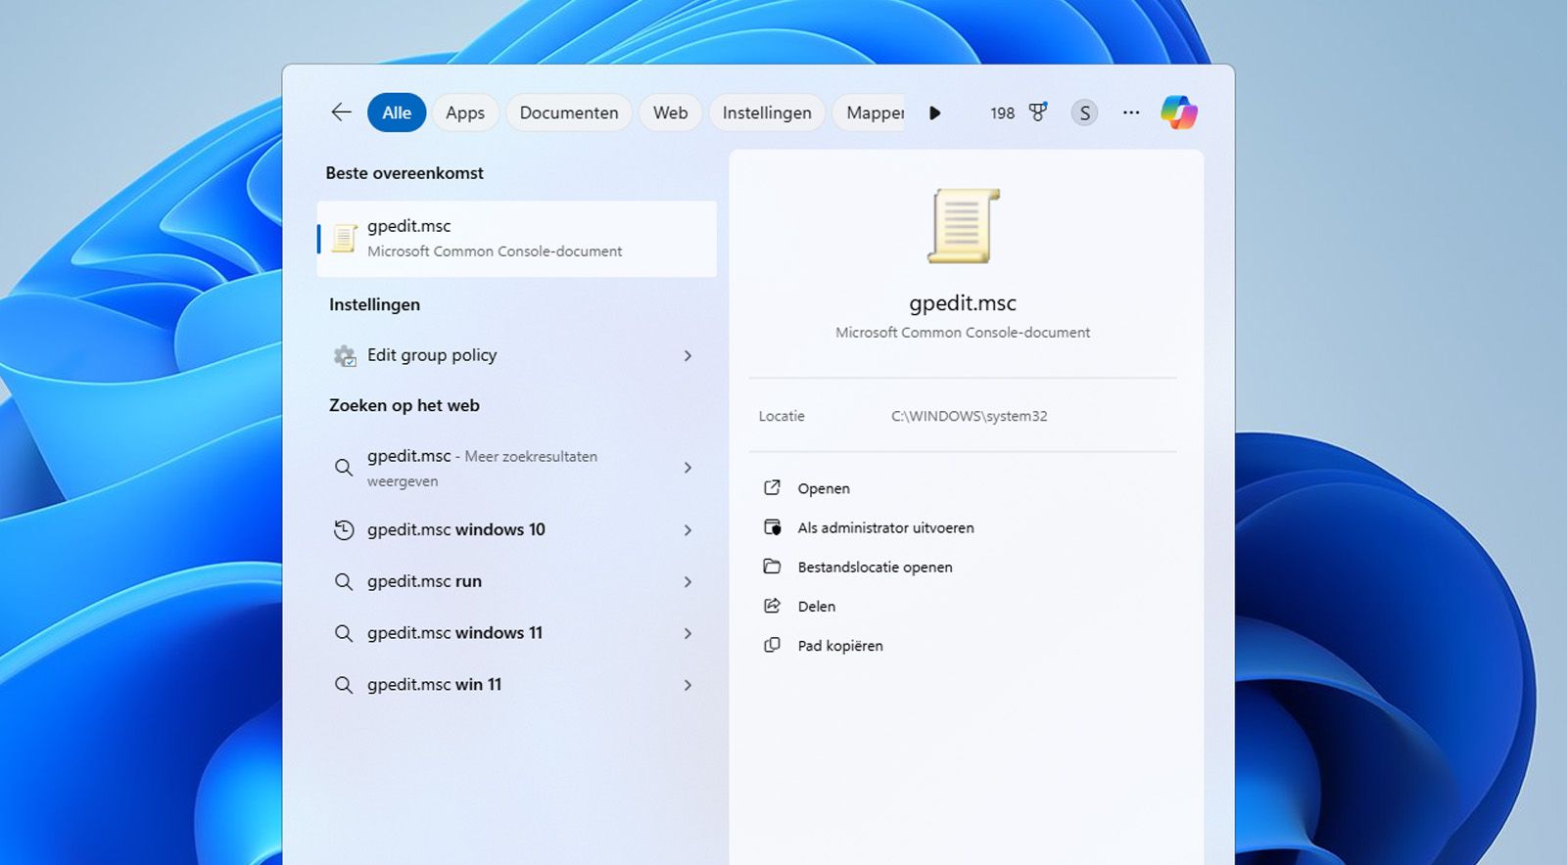Click the location path C:\WINDOWS\system32
The width and height of the screenshot is (1567, 865).
[x=969, y=416]
